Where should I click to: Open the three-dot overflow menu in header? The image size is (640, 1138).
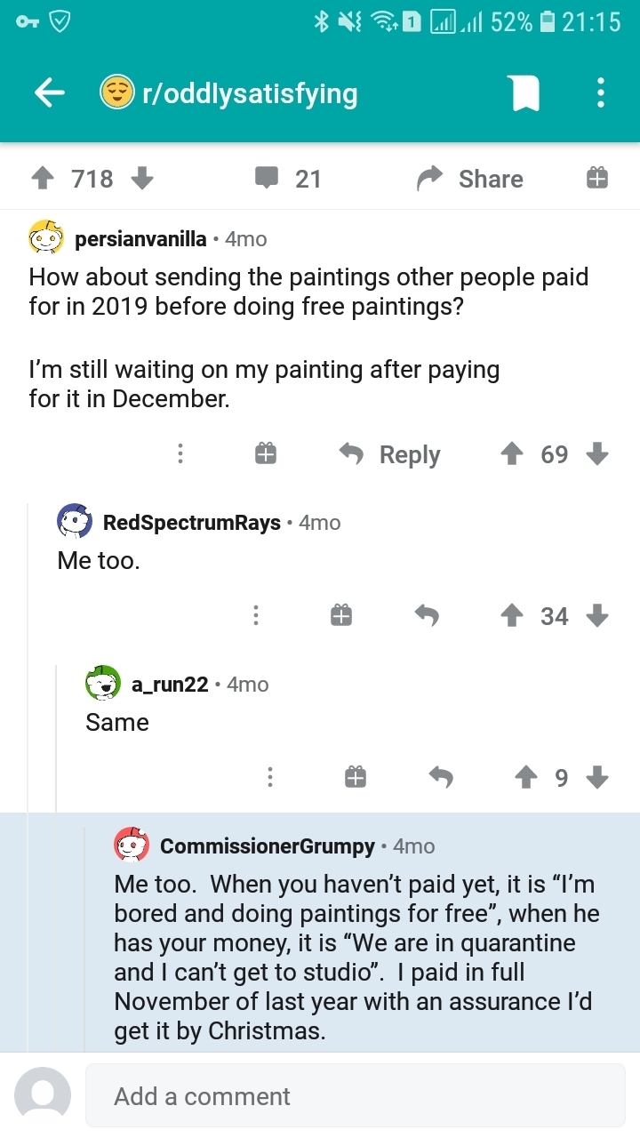point(601,92)
